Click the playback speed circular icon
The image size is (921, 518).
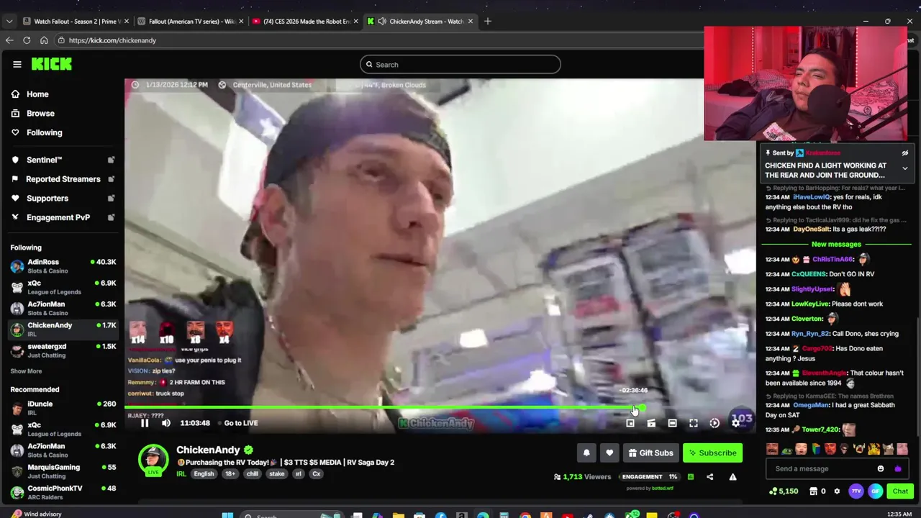point(714,423)
